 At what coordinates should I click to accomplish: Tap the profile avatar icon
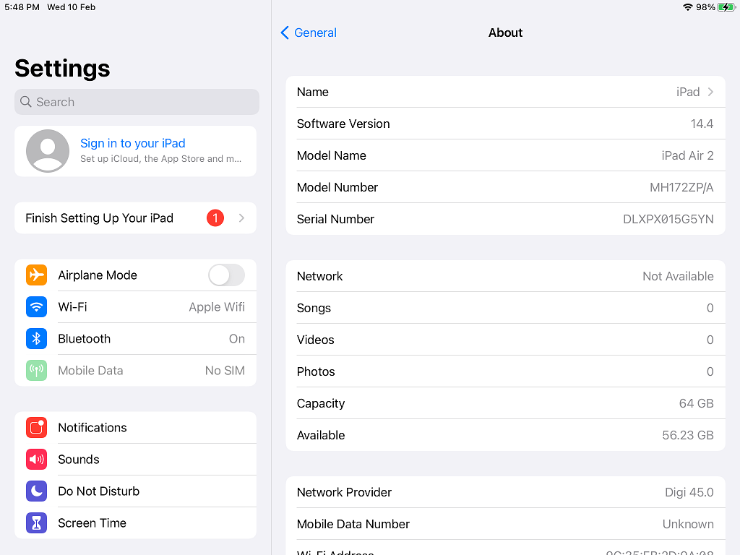coord(48,151)
